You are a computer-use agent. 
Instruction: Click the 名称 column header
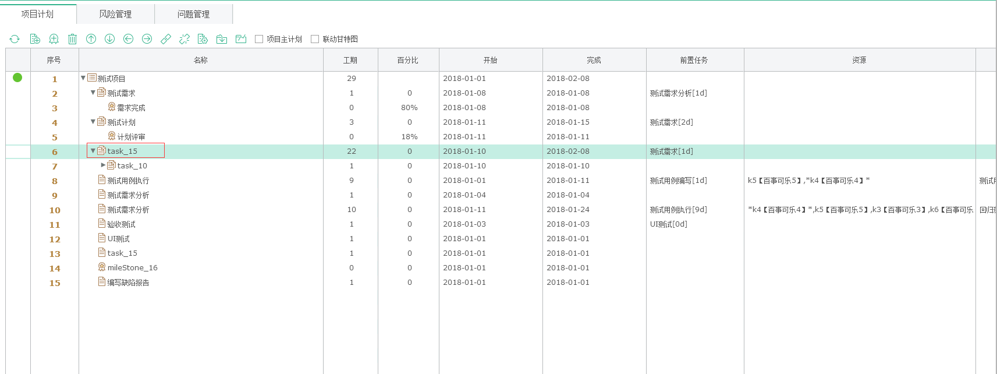coord(201,60)
